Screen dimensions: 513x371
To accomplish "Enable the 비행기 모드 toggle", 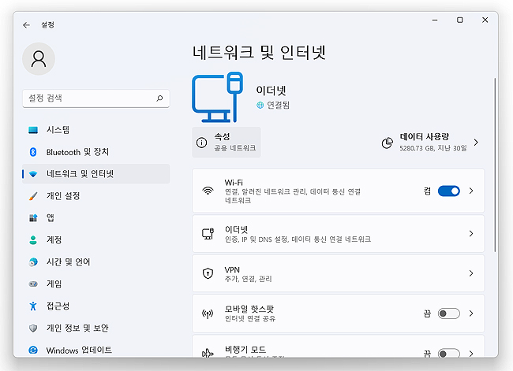I will (449, 354).
